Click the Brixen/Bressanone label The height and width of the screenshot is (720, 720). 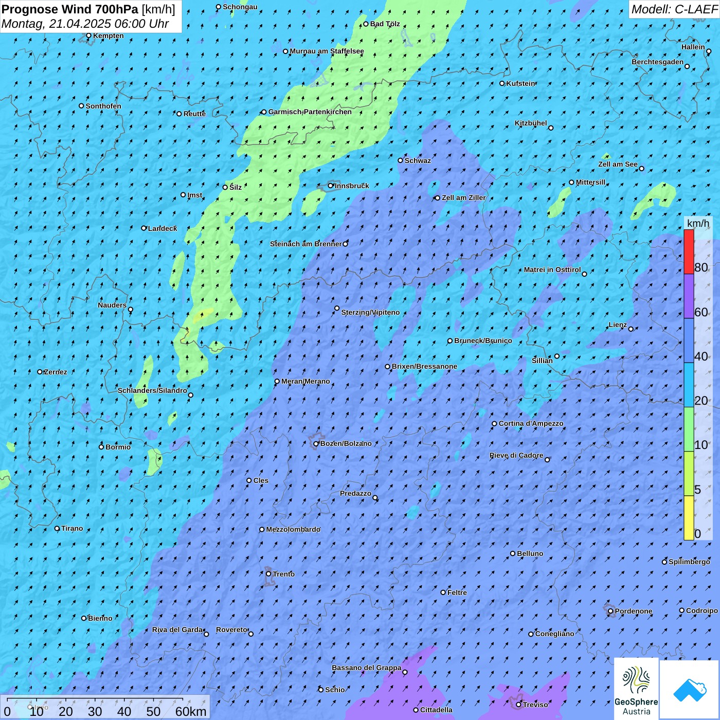(x=424, y=366)
